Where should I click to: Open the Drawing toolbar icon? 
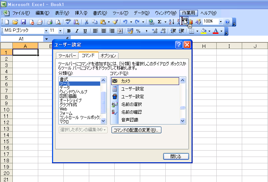198,22
